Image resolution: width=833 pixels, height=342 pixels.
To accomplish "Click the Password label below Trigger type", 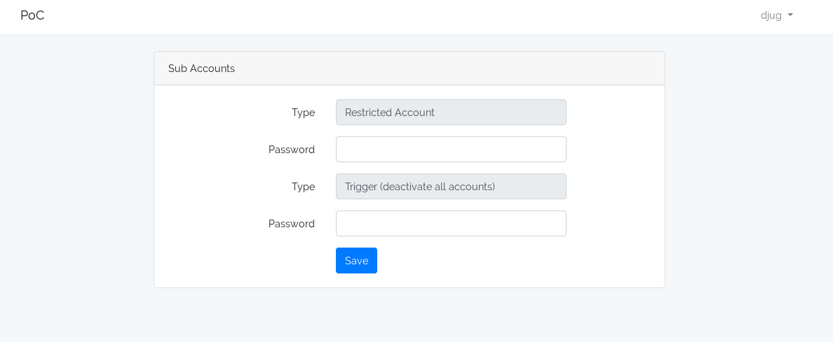I will point(291,224).
